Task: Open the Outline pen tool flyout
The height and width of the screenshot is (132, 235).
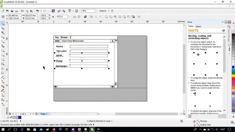Action: (x=3, y=95)
